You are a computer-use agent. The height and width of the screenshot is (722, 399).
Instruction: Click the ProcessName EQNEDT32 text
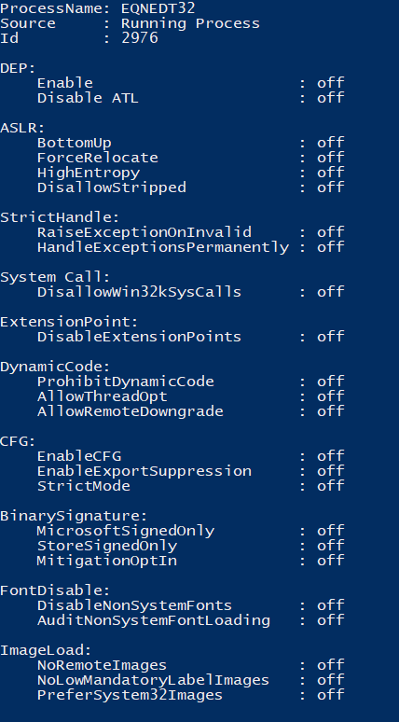[x=98, y=7]
